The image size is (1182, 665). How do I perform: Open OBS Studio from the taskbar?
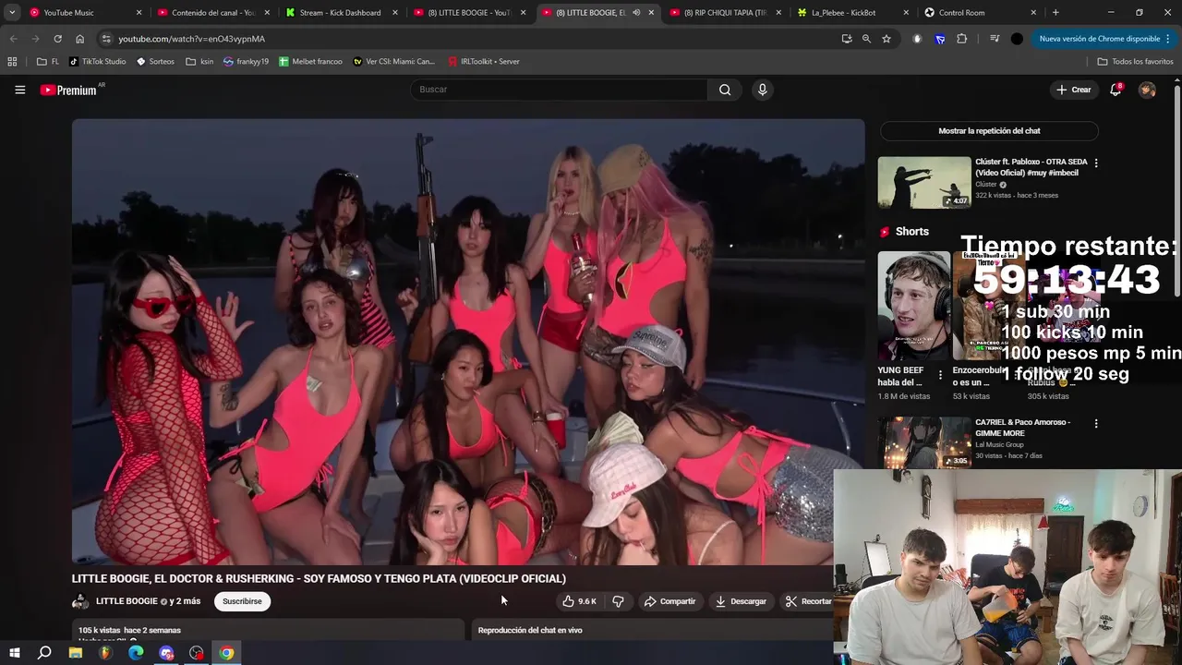click(x=197, y=653)
